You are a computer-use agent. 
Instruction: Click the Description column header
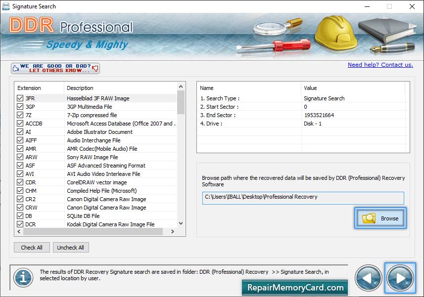point(121,88)
